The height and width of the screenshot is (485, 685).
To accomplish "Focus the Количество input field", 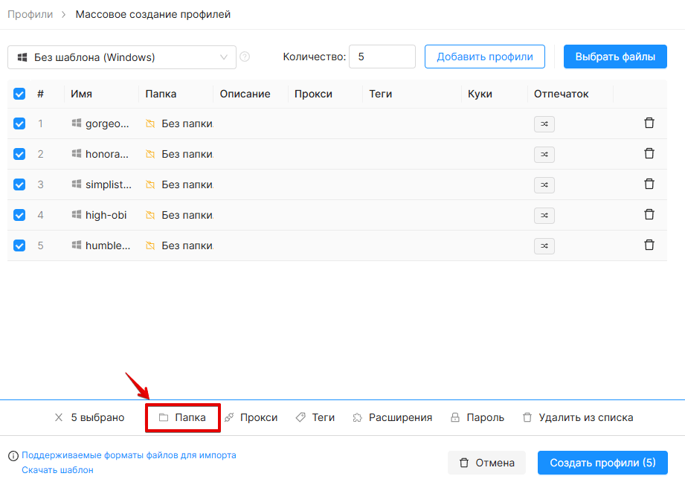I will [x=382, y=57].
